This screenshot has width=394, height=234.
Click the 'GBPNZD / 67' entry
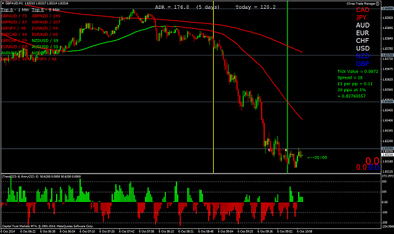tap(14, 22)
